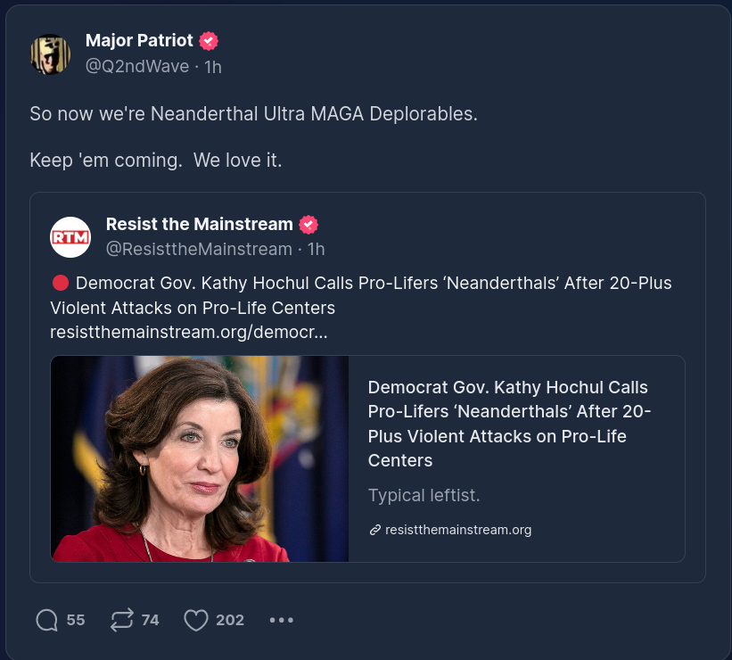
Task: Click Major Patriot's profile avatar
Action: (x=50, y=54)
